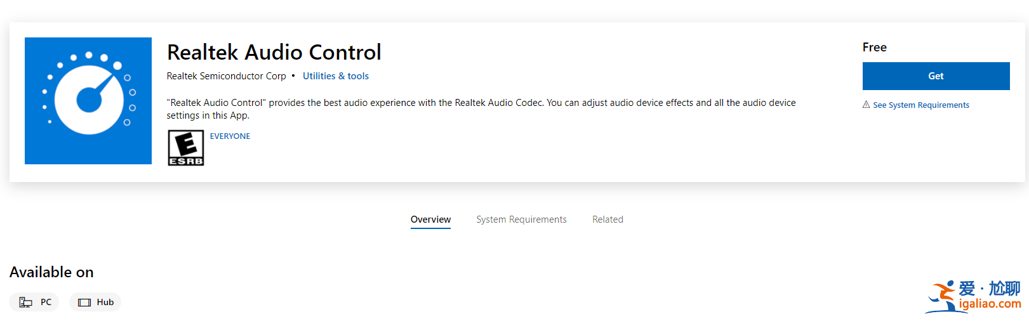1029x321 pixels.
Task: Click the PC device icon
Action: pyautogui.click(x=26, y=303)
